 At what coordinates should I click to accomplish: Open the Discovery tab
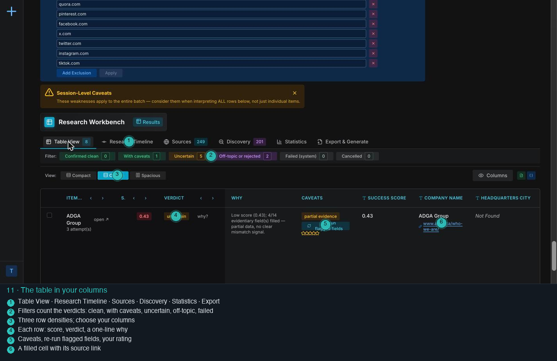[242, 142]
